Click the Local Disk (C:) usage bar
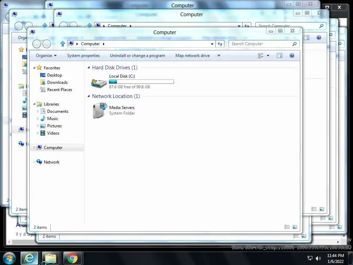 pos(141,81)
